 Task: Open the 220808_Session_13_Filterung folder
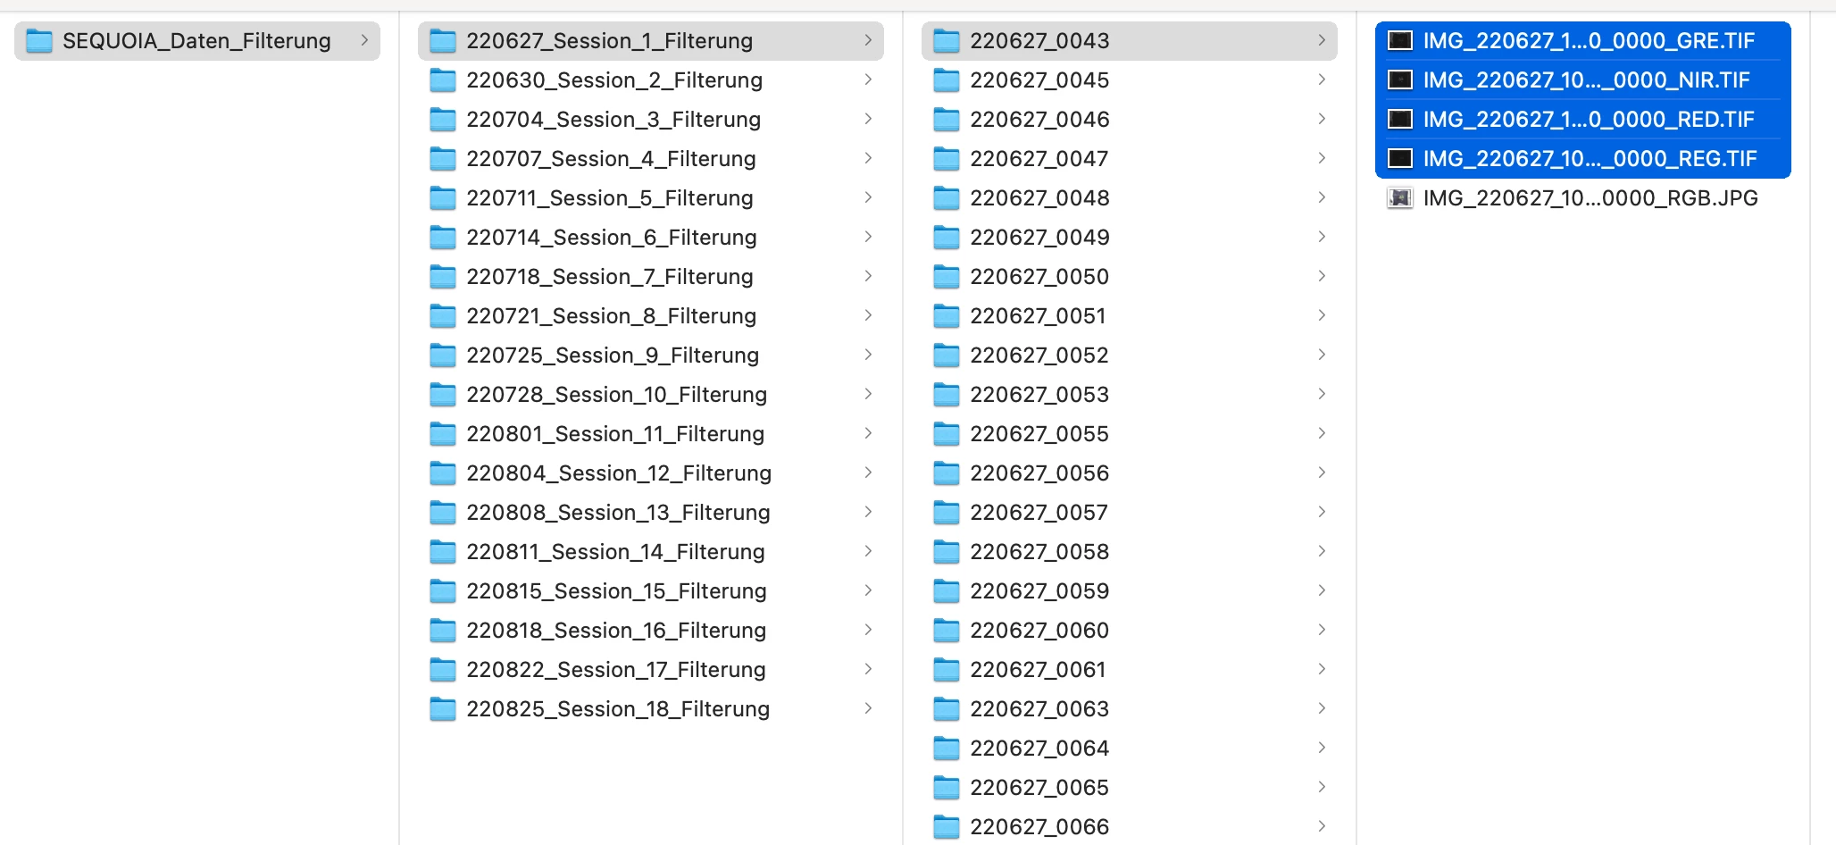(x=651, y=513)
